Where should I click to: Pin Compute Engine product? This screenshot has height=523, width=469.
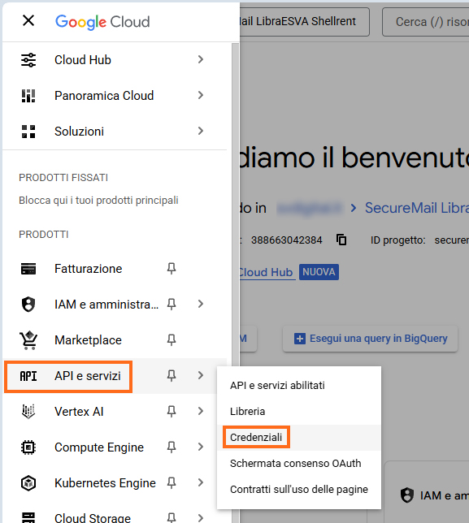click(x=172, y=447)
